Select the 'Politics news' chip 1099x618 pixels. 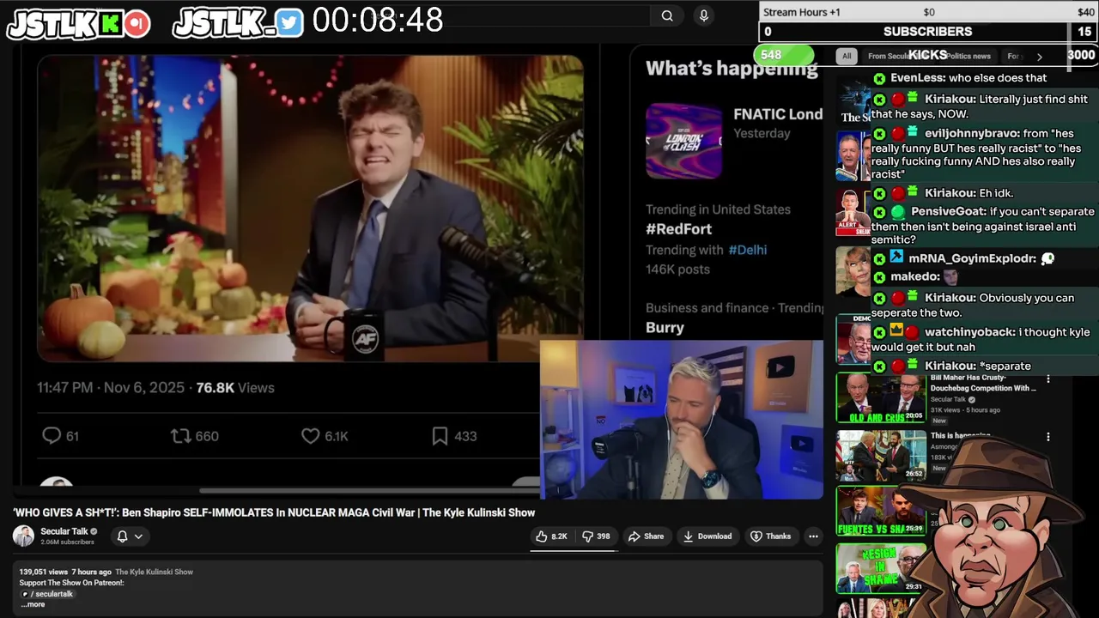[x=968, y=57]
